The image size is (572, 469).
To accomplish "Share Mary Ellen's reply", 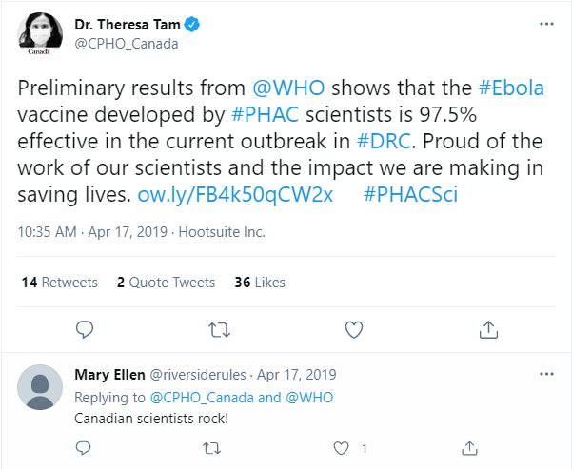I will click(470, 447).
